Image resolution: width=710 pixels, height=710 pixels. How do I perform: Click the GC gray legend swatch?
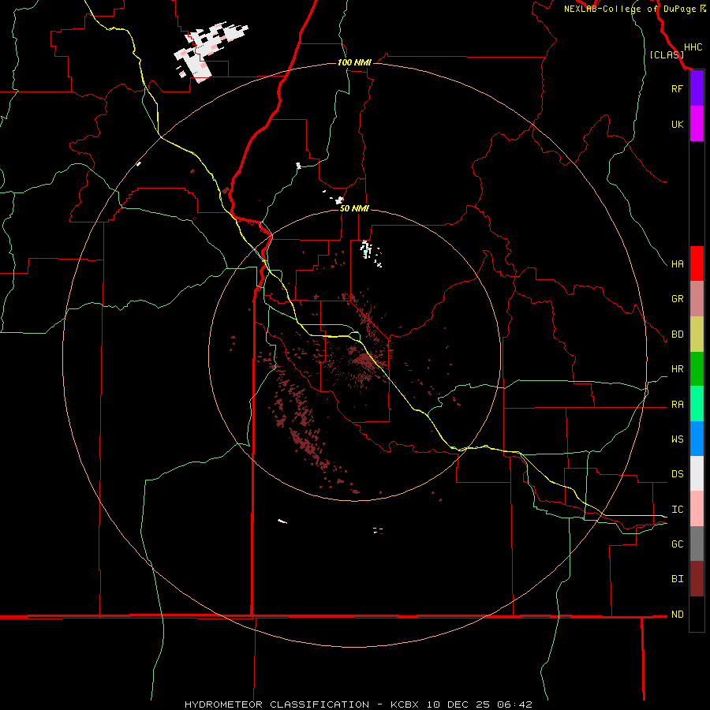(x=697, y=544)
